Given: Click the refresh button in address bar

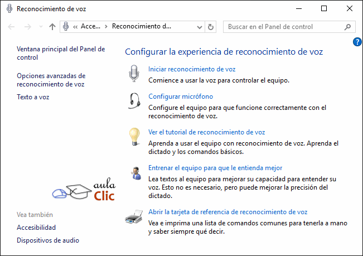Looking at the screenshot, I should 211,27.
